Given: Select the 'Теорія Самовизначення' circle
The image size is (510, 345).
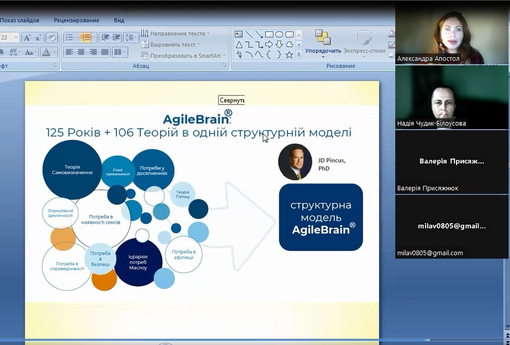Looking at the screenshot, I should 72,170.
